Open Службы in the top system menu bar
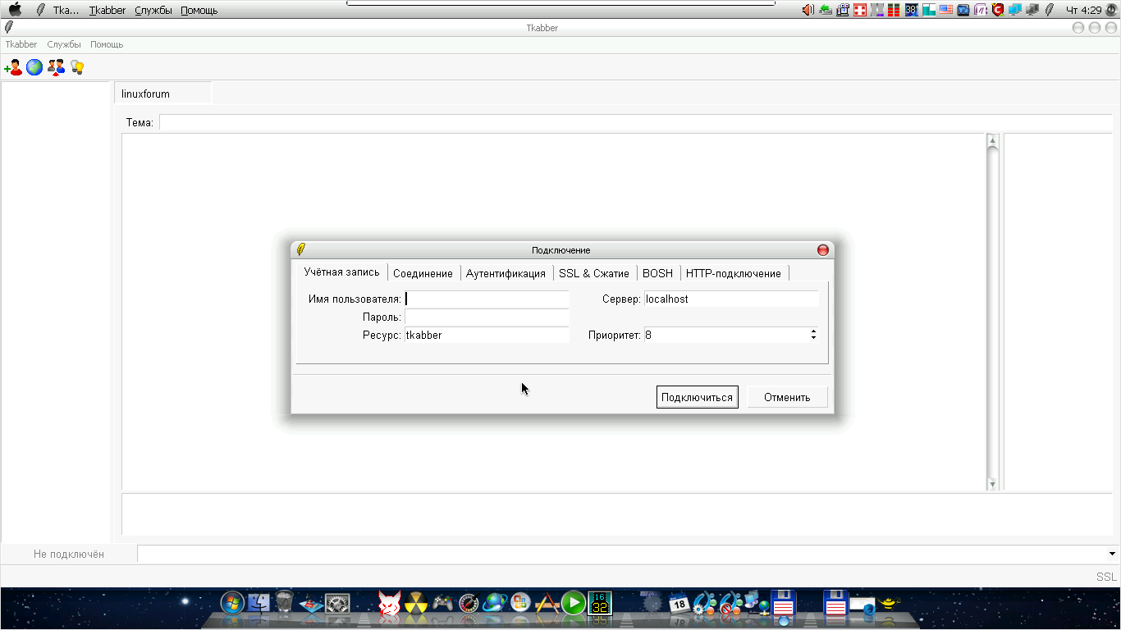Image resolution: width=1121 pixels, height=630 pixels. click(153, 11)
